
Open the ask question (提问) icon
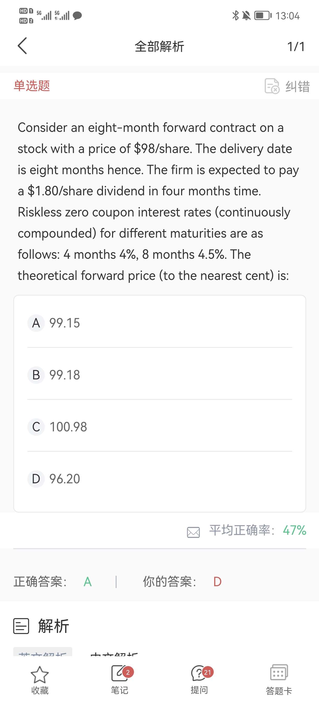coord(199,673)
